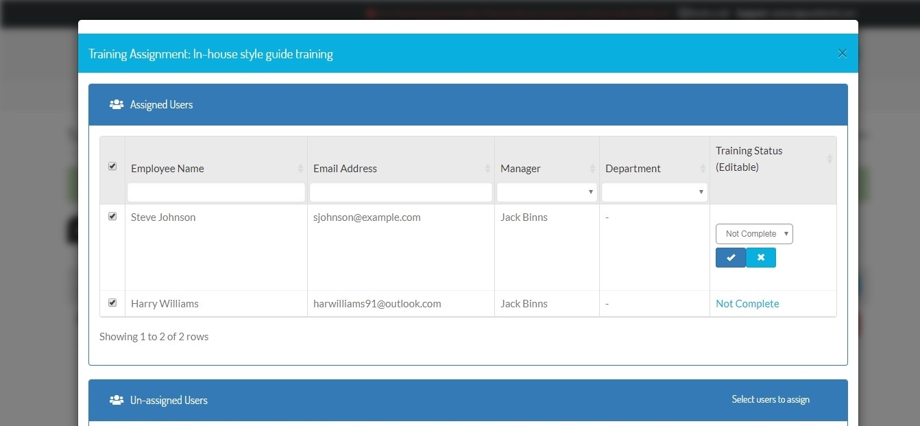This screenshot has width=920, height=426.
Task: Cancel status edit with X button
Action: [761, 258]
